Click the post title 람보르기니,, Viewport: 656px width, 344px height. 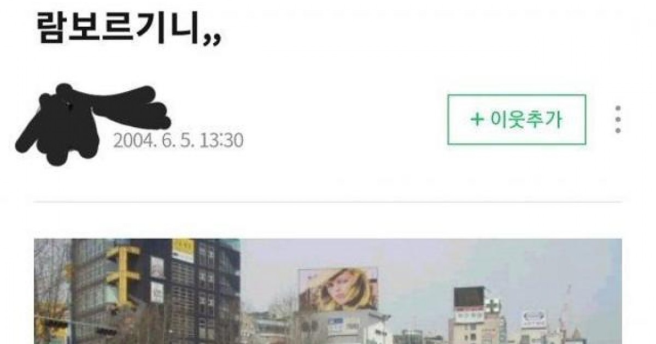tap(129, 28)
